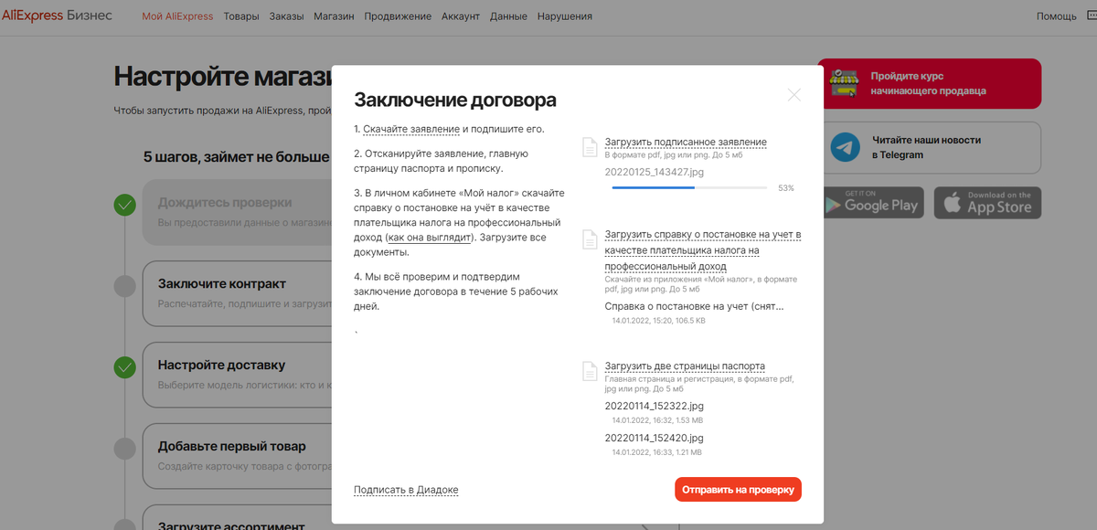Click file name 20220125_143427.jpg

(x=654, y=171)
